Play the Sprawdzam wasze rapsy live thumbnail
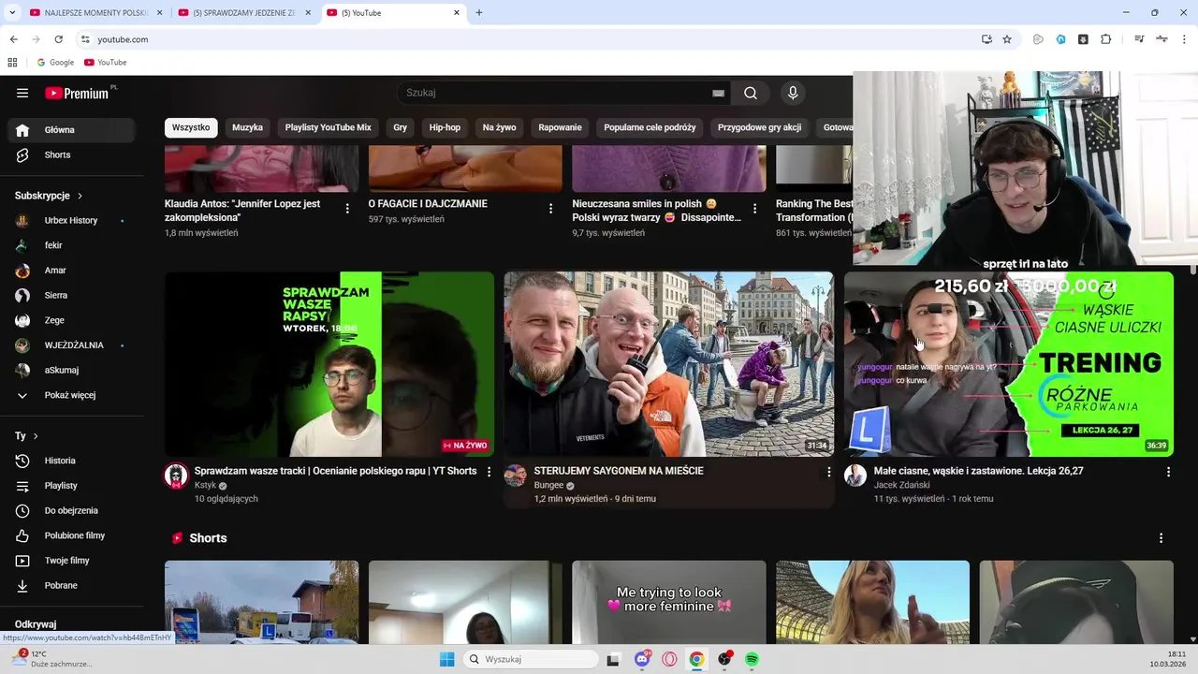The width and height of the screenshot is (1198, 674). pyautogui.click(x=329, y=364)
